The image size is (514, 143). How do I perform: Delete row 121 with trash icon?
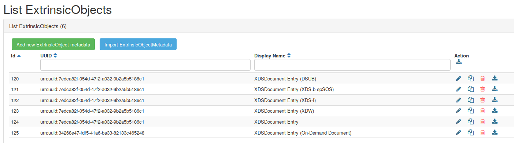tap(482, 89)
